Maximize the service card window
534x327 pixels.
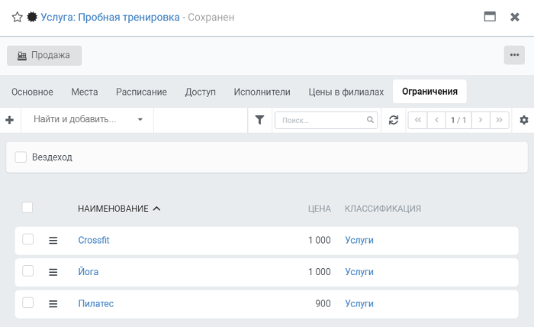(490, 16)
